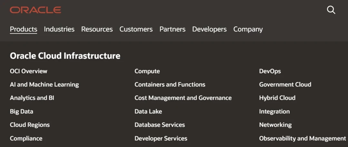The width and height of the screenshot is (348, 147).
Task: Open the Products menu
Action: (x=24, y=29)
